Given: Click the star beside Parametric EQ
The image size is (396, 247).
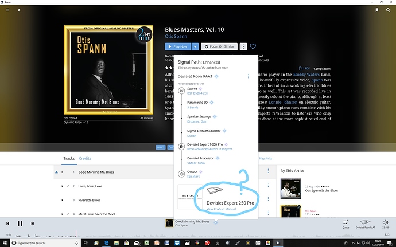Looking at the screenshot, I should coord(212,102).
